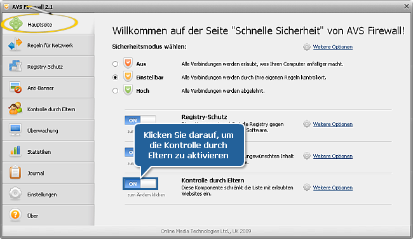The height and width of the screenshot is (239, 413).
Task: Open the Hauptseite home icon
Action: pos(16,24)
